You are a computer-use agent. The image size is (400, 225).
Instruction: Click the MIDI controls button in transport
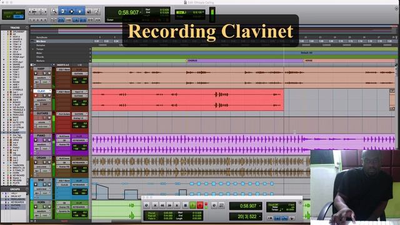221,205
